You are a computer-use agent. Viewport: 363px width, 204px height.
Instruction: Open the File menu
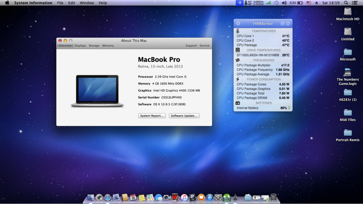point(60,3)
